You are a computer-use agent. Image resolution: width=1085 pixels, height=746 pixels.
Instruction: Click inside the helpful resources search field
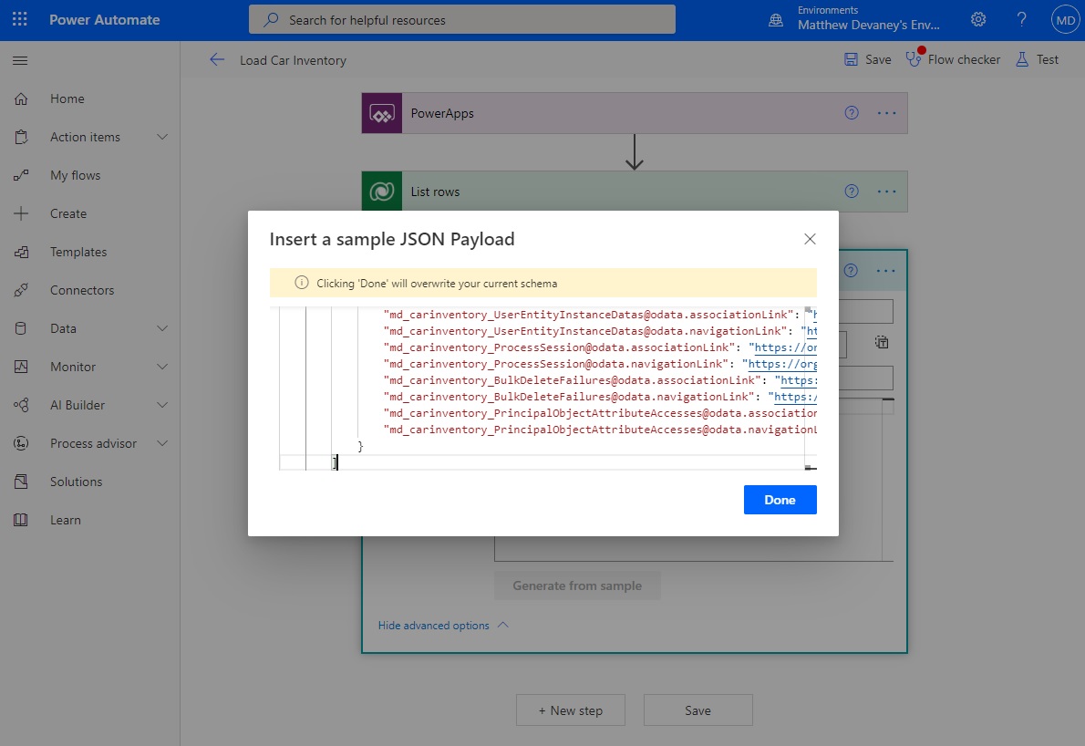(x=462, y=18)
